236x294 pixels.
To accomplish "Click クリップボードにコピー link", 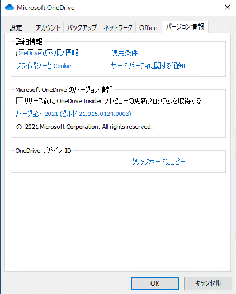I will (159, 162).
